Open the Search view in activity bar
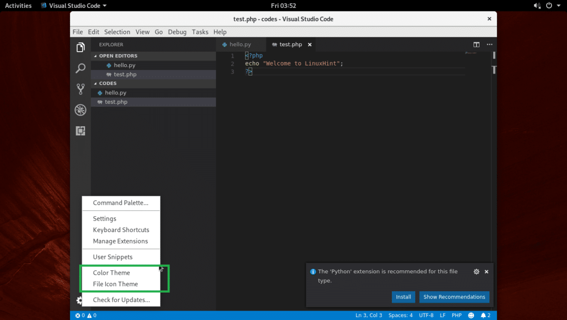 [x=80, y=69]
